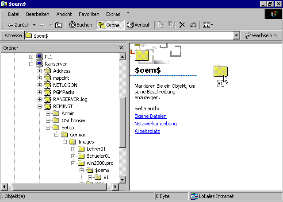This screenshot has height=202, width=283.
Task: Expand the Address share
Action: 39,71
